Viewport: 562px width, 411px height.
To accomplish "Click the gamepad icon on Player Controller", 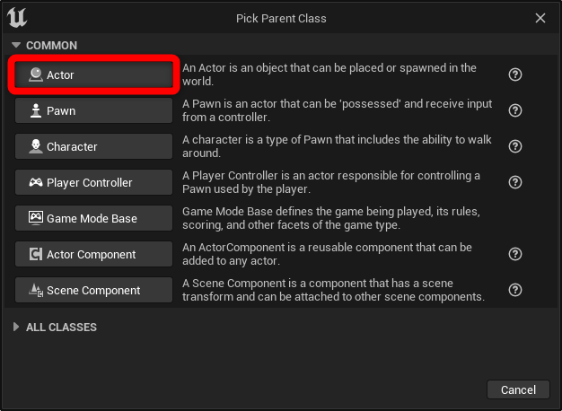I will tap(36, 182).
